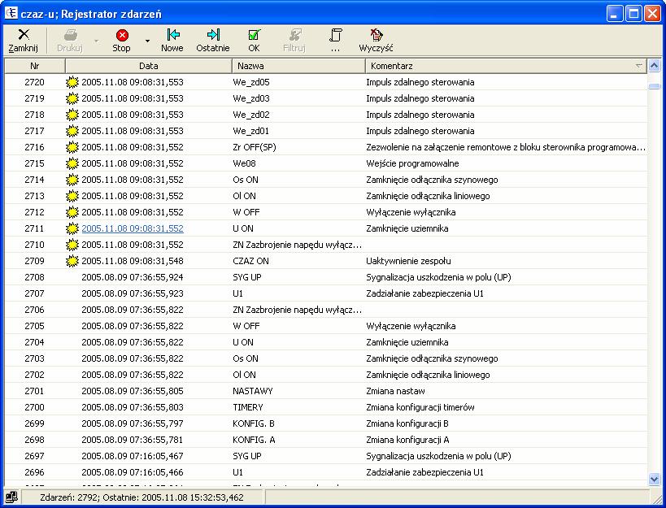Viewport: 666px width, 508px height.
Task: Click the Filtruj filter icon
Action: pyautogui.click(x=294, y=35)
